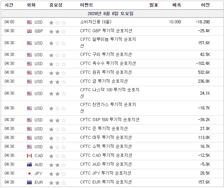Click the US flag in the CFTC 원유 row
This screenshot has width=224, height=188.
[x=29, y=72]
